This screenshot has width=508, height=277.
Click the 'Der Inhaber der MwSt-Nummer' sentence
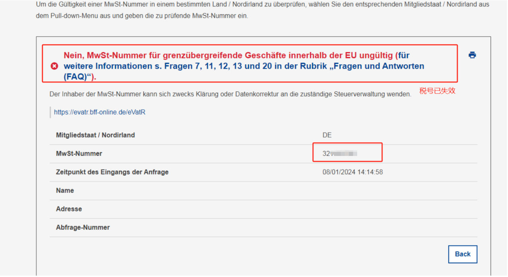[x=230, y=94]
